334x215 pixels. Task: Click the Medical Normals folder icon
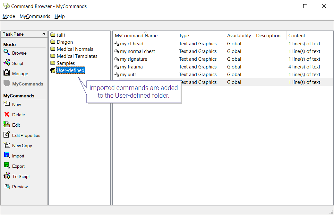(x=53, y=49)
